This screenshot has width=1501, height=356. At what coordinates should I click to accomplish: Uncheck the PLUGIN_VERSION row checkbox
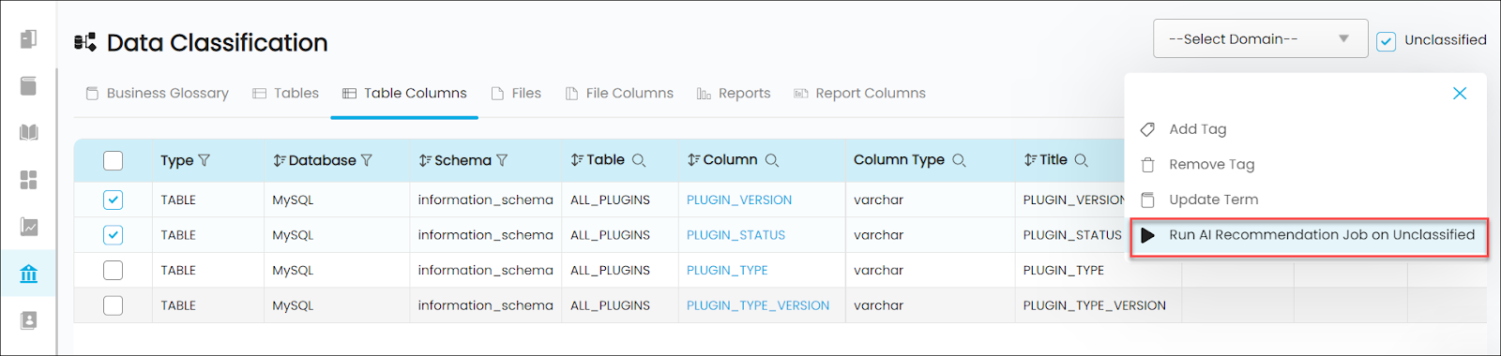coord(114,200)
